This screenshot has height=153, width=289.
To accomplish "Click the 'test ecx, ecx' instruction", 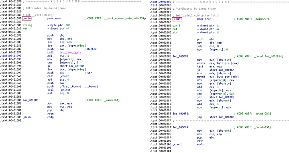I will [x=210, y=67].
